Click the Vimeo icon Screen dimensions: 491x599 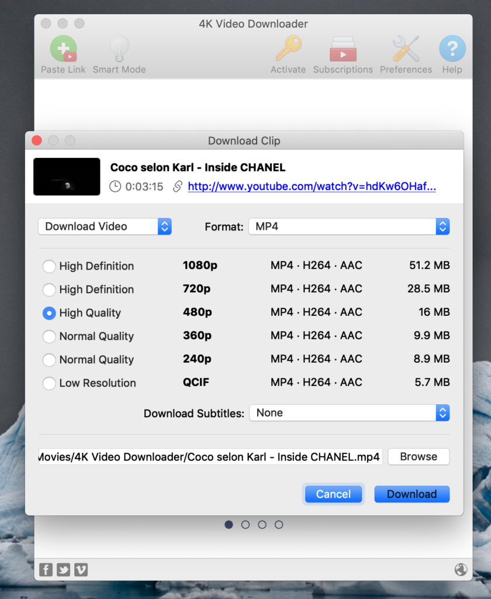[81, 569]
